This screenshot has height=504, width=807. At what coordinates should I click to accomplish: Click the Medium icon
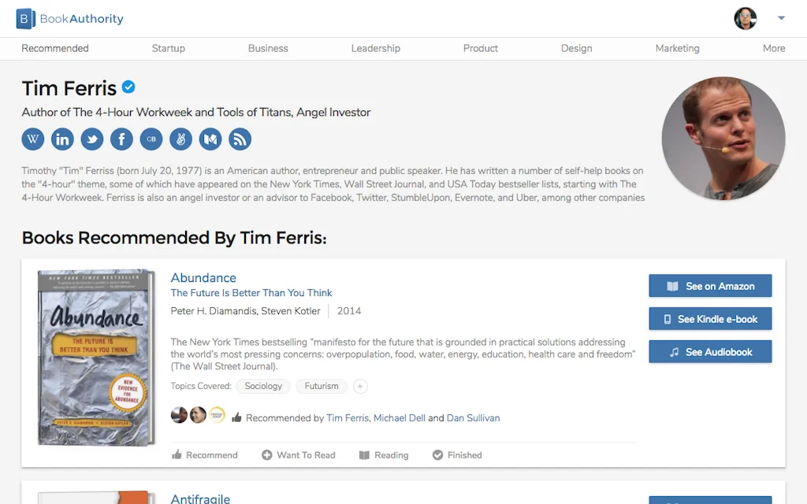[210, 139]
